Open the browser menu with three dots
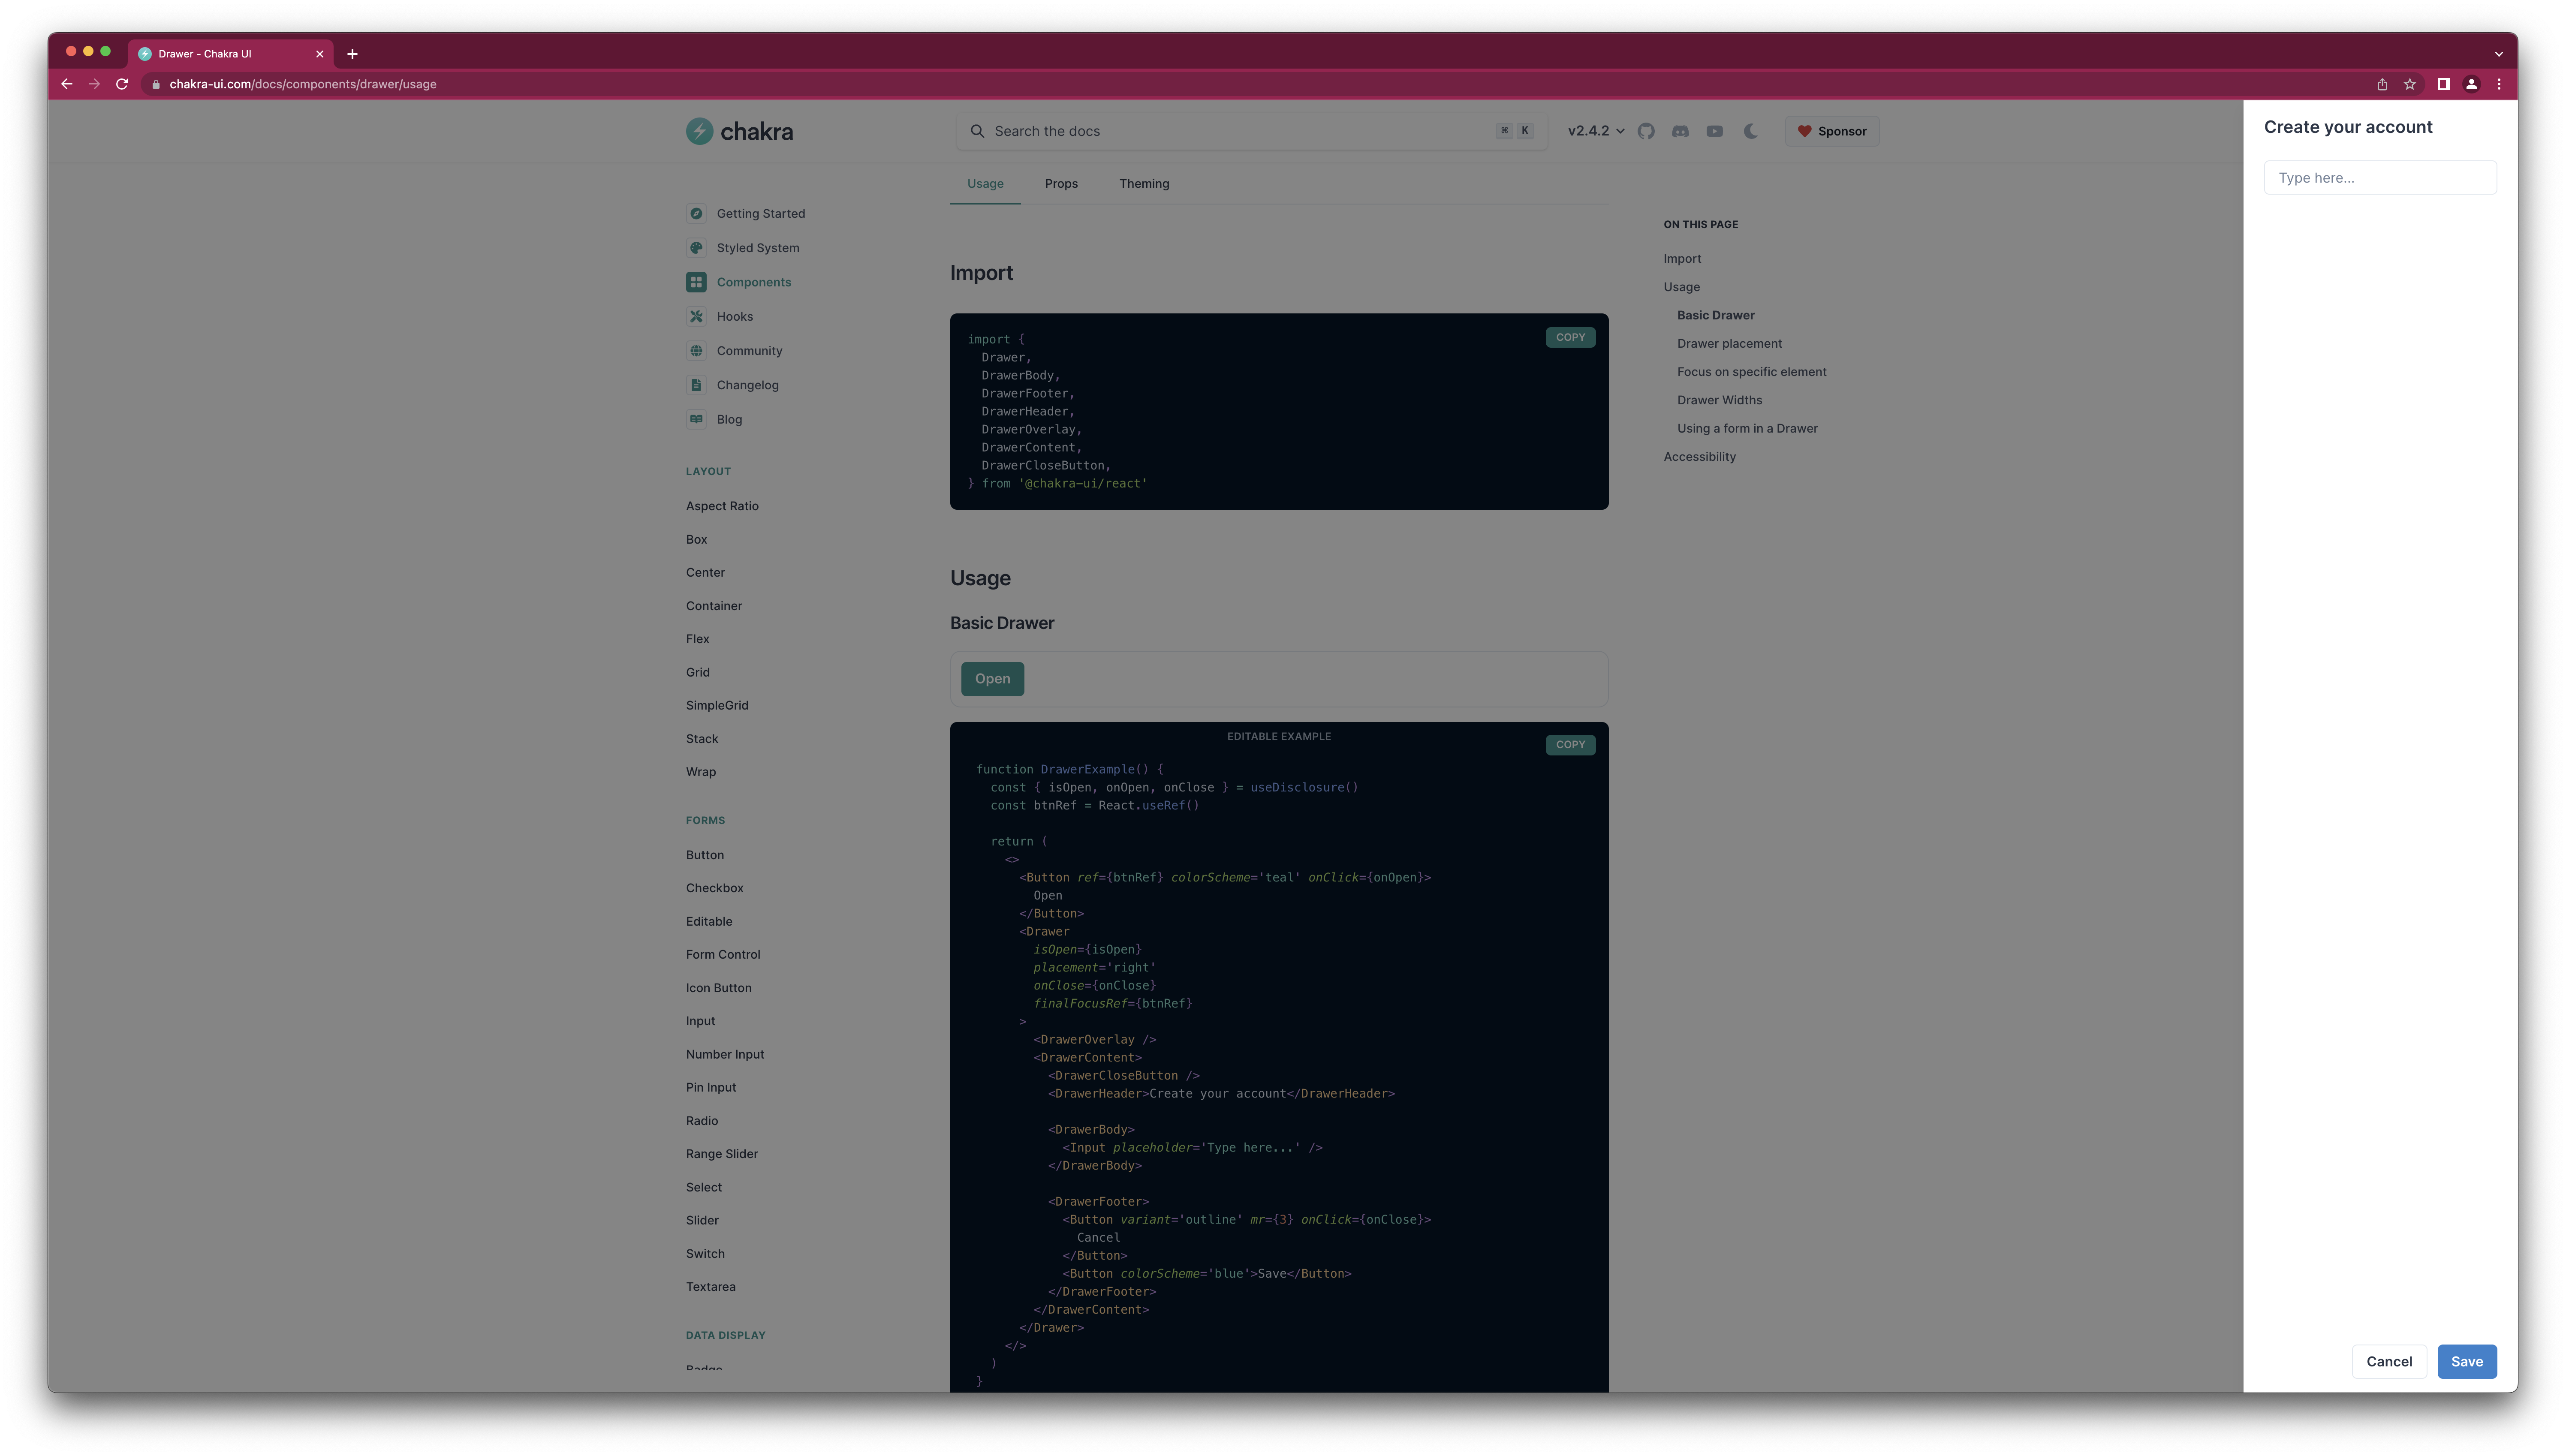Viewport: 2566px width, 1456px height. point(2500,84)
